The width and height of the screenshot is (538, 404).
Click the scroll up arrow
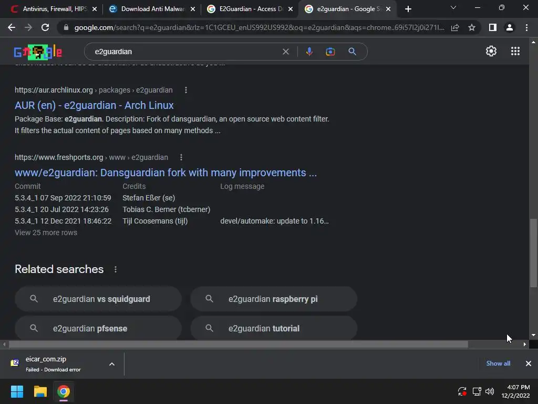tap(533, 42)
